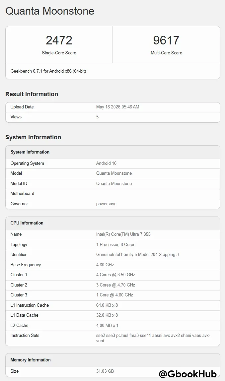Select the powersave governor value

[x=106, y=204]
